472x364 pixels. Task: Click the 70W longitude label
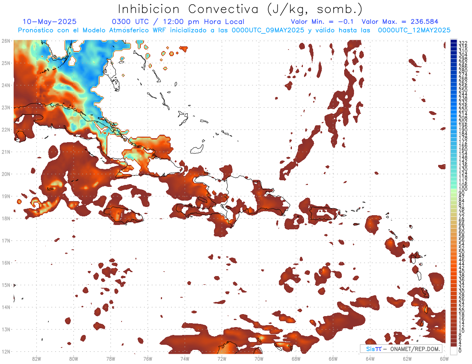pyautogui.click(x=259, y=359)
